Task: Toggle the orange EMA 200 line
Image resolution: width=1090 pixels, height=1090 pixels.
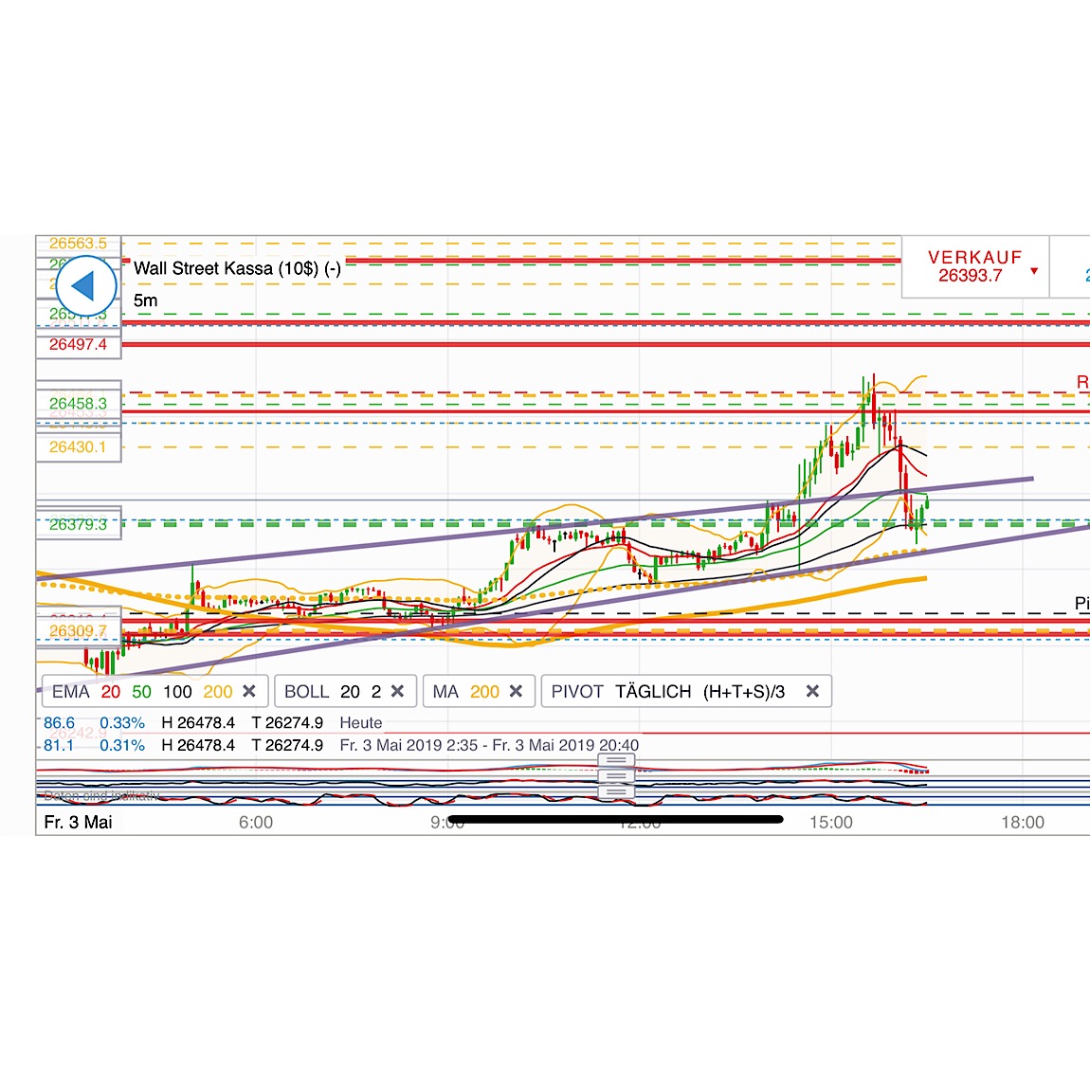Action: tap(217, 691)
